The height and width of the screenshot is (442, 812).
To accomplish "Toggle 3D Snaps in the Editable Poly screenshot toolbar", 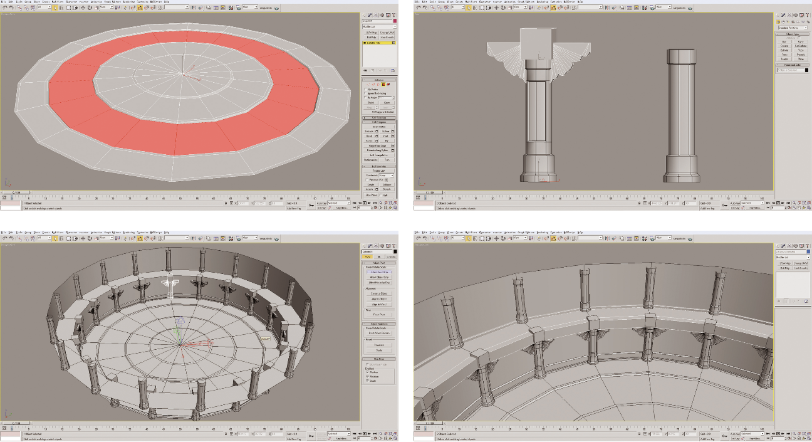I will click(133, 8).
